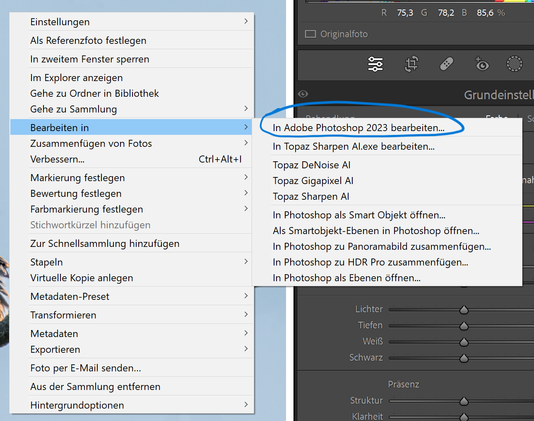This screenshot has height=421, width=534.
Task: Choose Foto per E-Mail senden...
Action: click(x=132, y=368)
